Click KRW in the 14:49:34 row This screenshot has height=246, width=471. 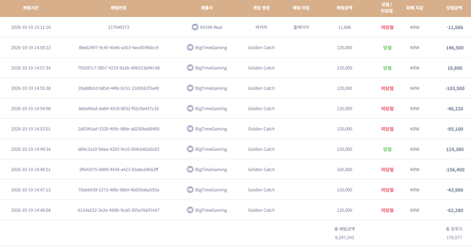[x=415, y=149]
